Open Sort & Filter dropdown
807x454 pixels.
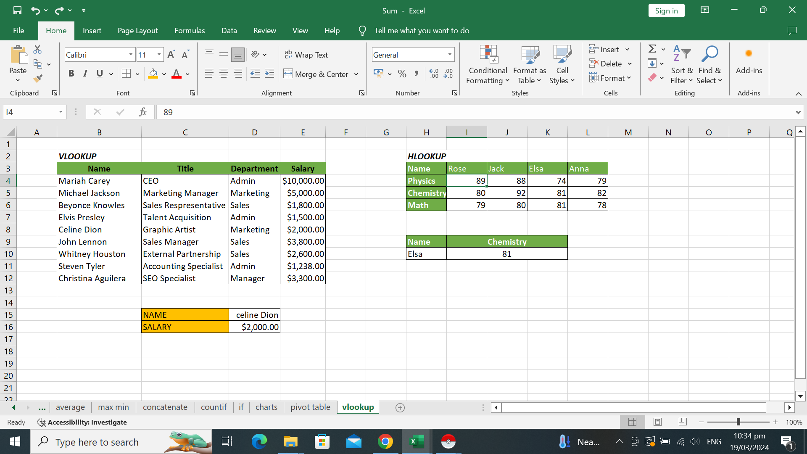click(x=681, y=64)
